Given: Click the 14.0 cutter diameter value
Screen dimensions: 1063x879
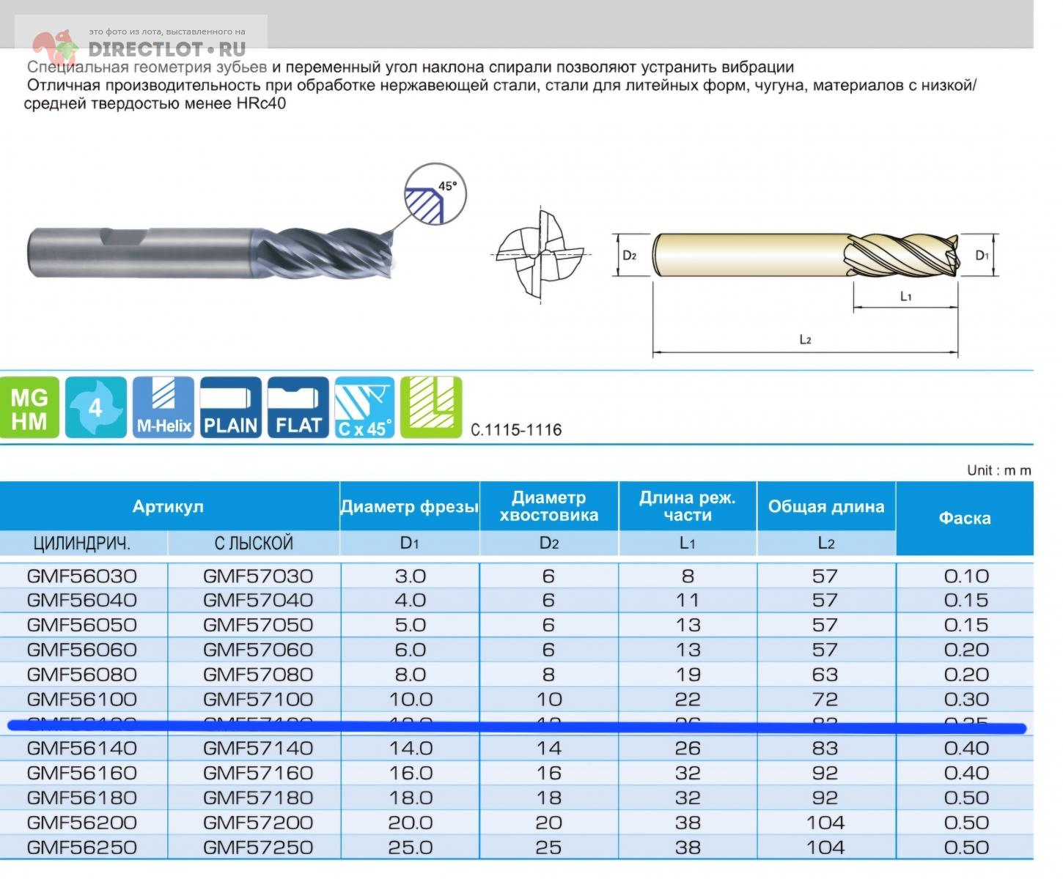Looking at the screenshot, I should tap(411, 749).
